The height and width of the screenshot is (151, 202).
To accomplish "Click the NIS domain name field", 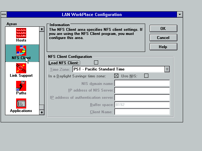I will click(142, 83).
